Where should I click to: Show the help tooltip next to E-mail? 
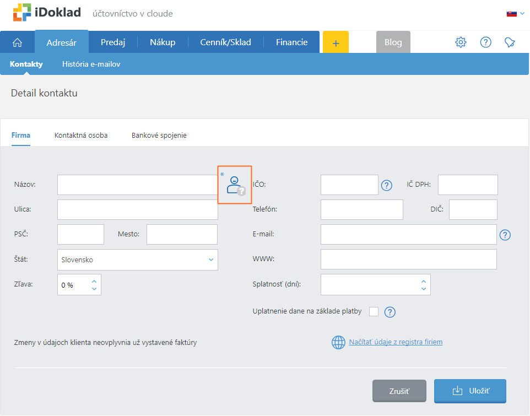tap(505, 235)
